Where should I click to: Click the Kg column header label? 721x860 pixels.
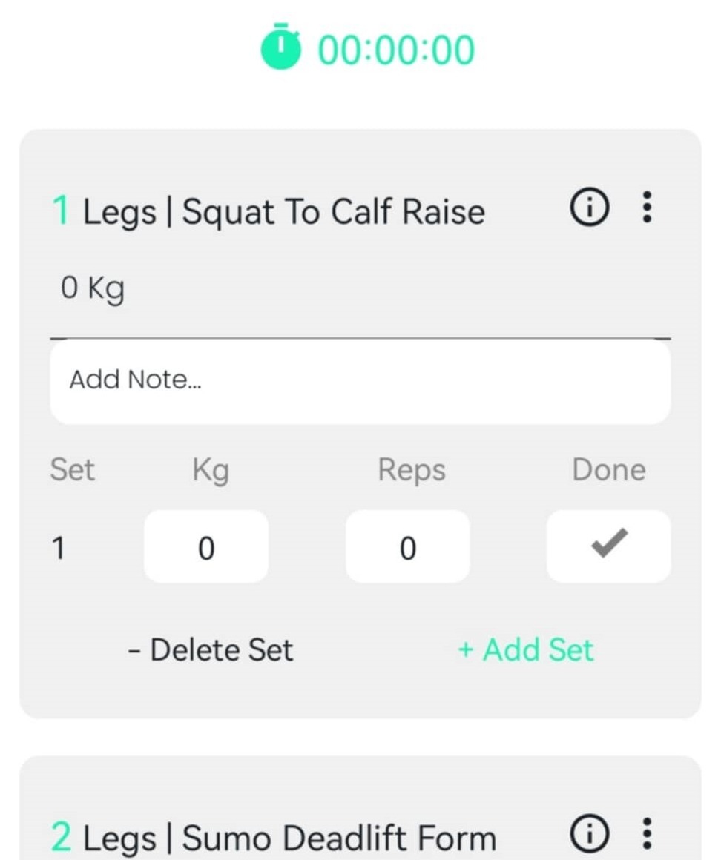click(211, 470)
